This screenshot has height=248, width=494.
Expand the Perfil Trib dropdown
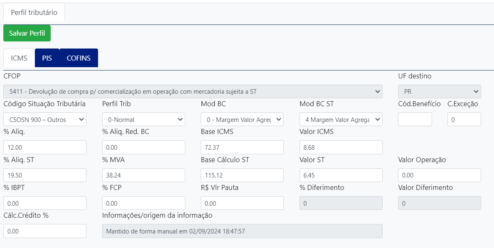tap(143, 119)
